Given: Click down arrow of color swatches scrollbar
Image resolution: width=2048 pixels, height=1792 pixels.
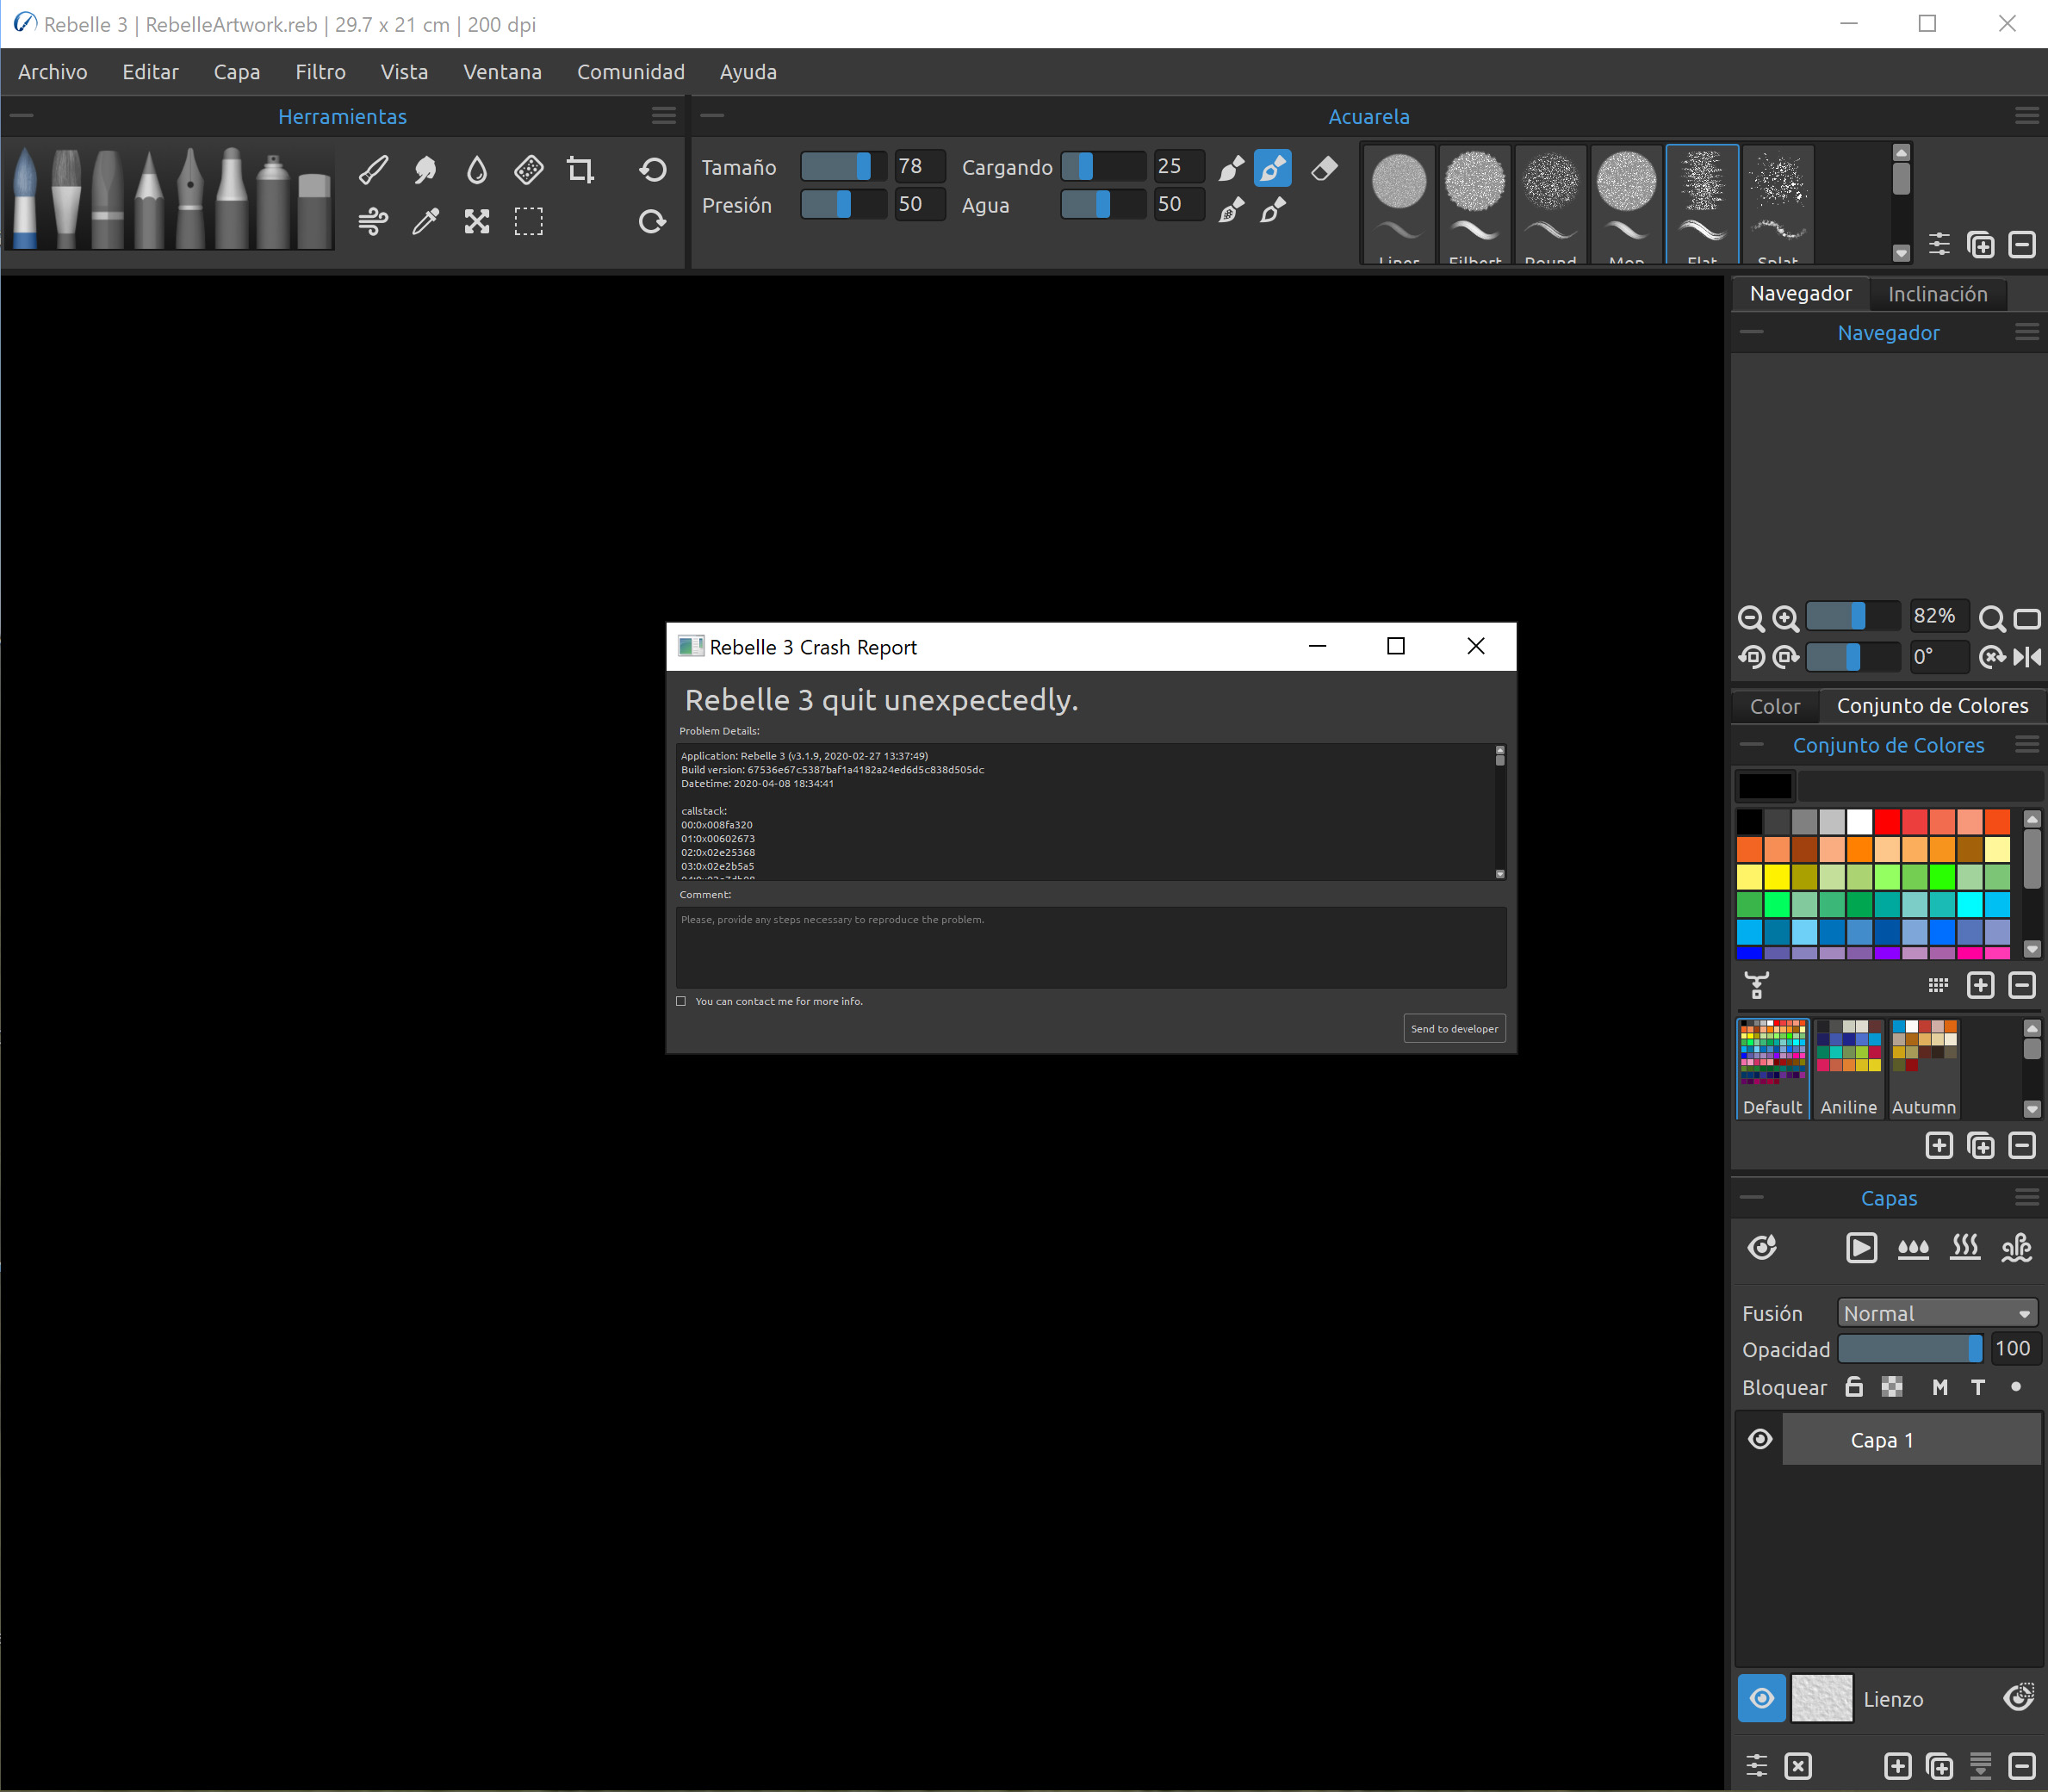Looking at the screenshot, I should (x=2032, y=949).
